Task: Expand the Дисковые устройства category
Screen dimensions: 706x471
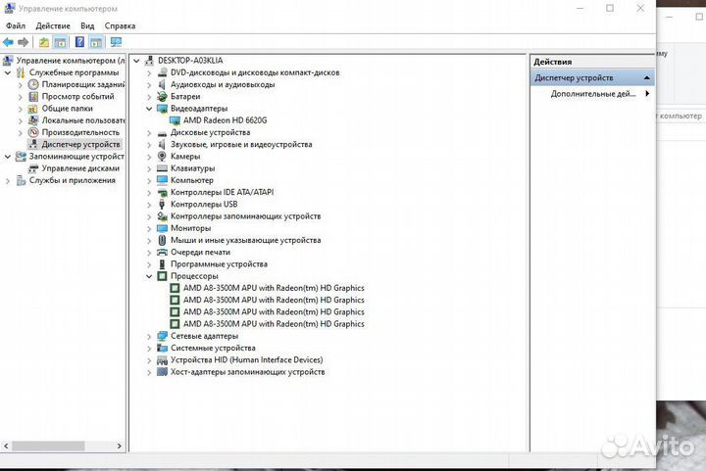Action: coord(149,132)
